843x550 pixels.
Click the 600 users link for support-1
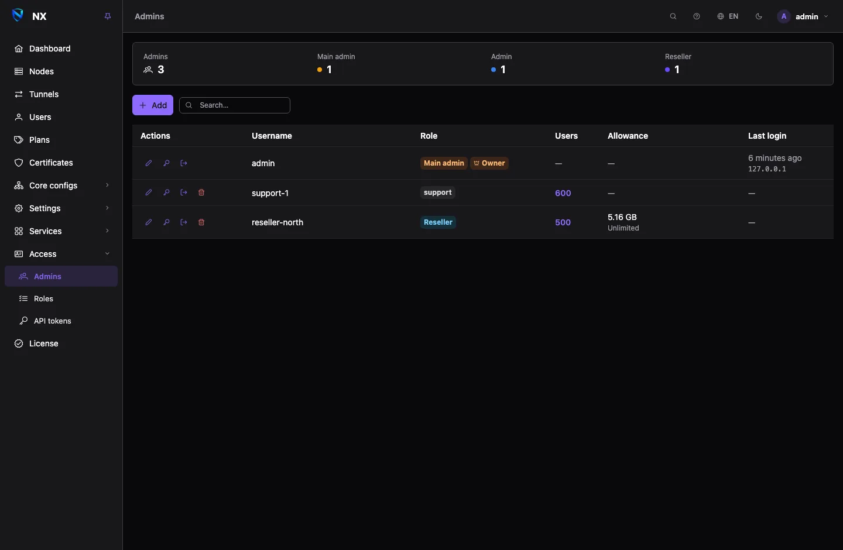click(563, 193)
